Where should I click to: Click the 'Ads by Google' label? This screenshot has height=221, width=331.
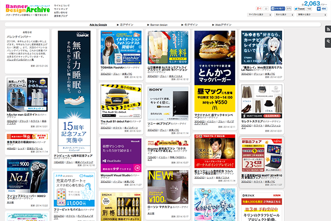point(98,24)
